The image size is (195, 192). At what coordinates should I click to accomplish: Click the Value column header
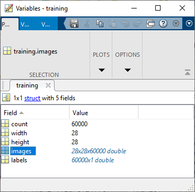click(x=103, y=113)
